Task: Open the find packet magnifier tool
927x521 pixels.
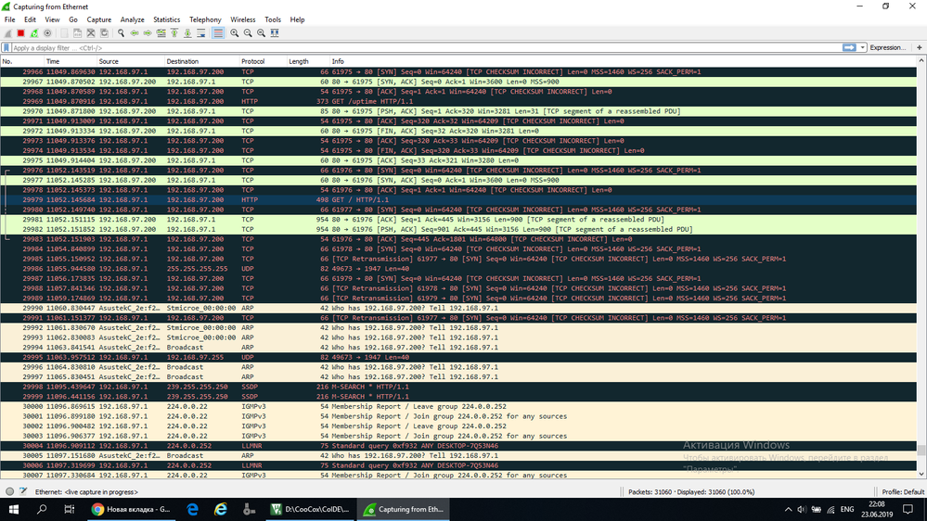Action: (x=122, y=33)
